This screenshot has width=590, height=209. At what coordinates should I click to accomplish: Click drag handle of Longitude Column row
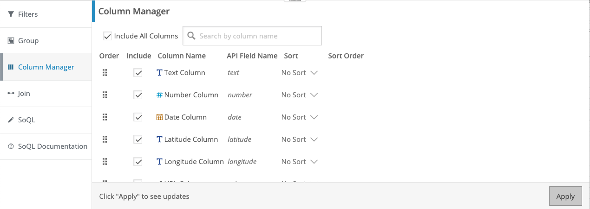(105, 162)
